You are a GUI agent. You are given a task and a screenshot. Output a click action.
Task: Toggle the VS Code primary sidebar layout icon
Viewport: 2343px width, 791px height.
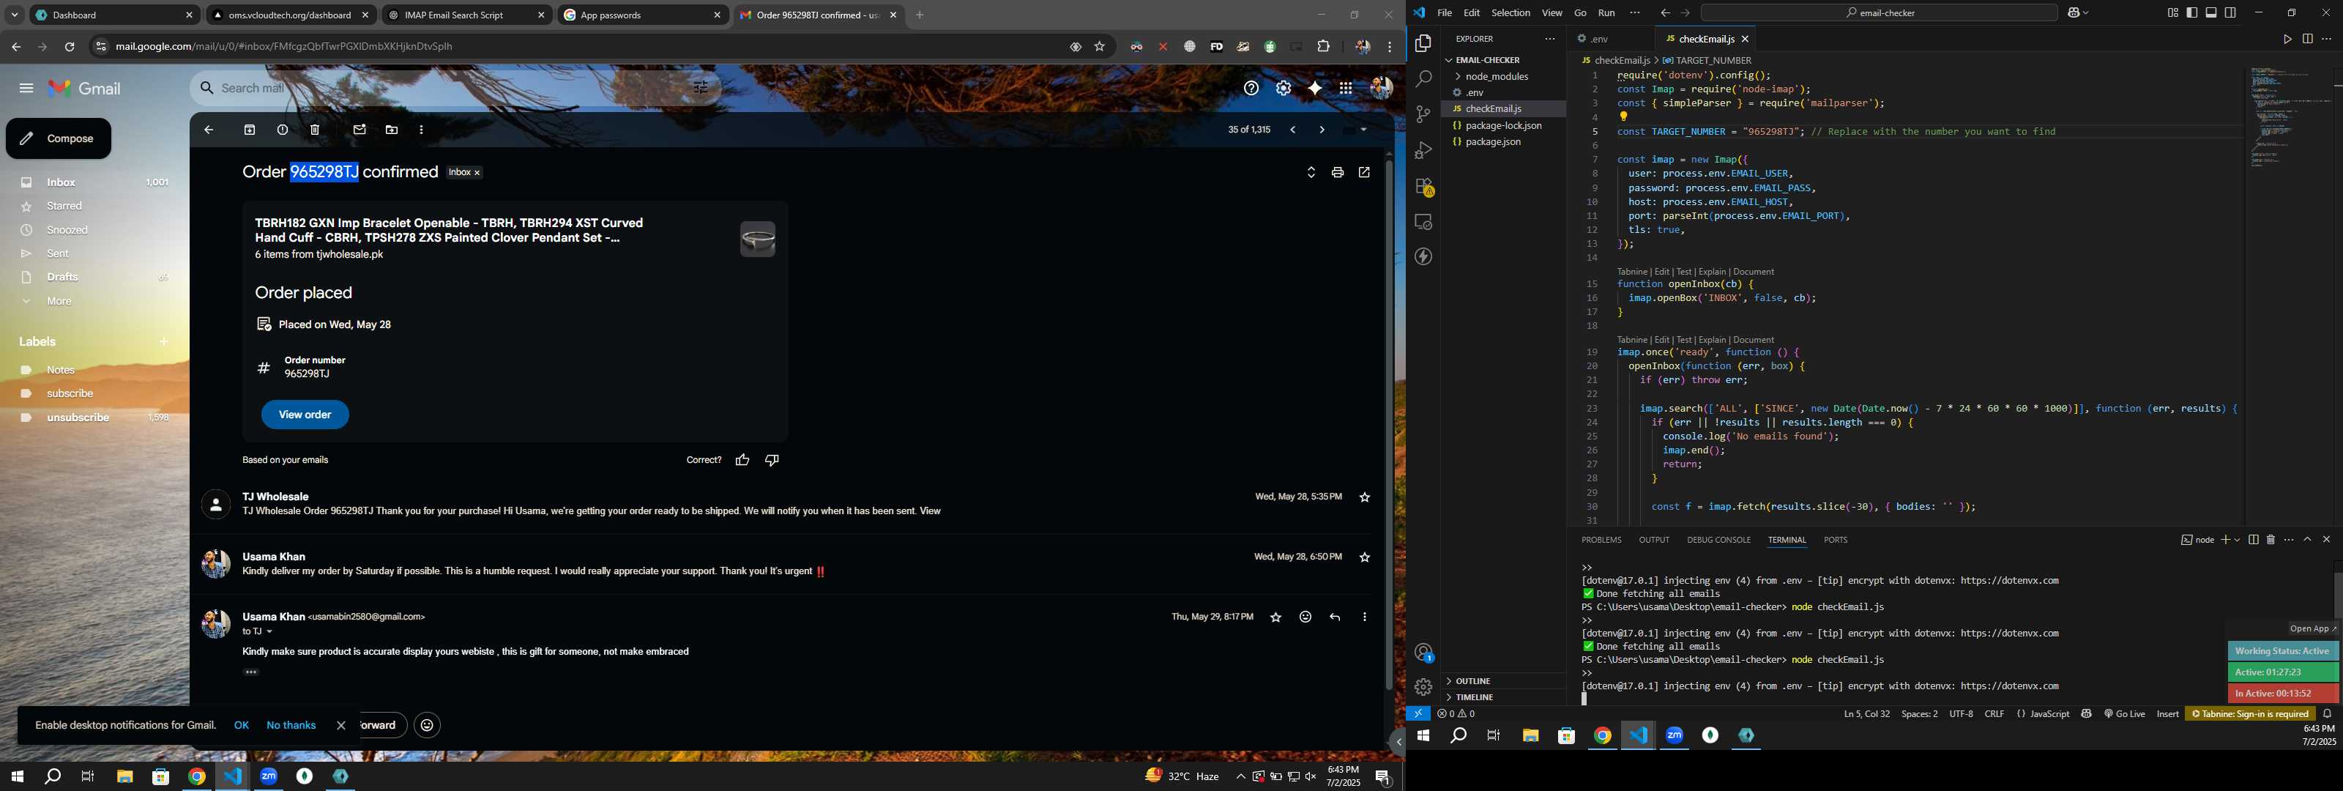point(2192,12)
